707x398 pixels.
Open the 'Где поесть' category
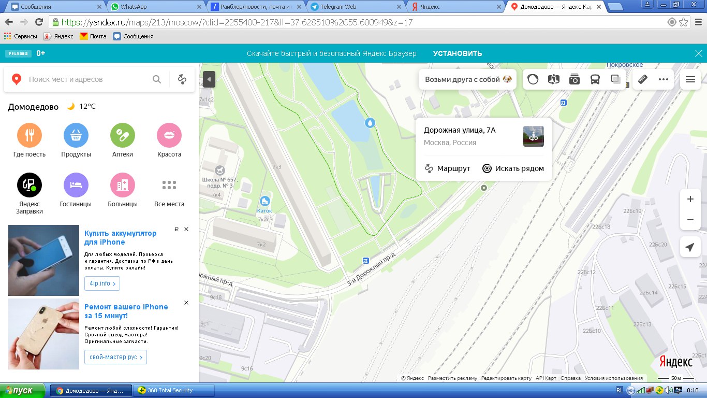tap(30, 140)
